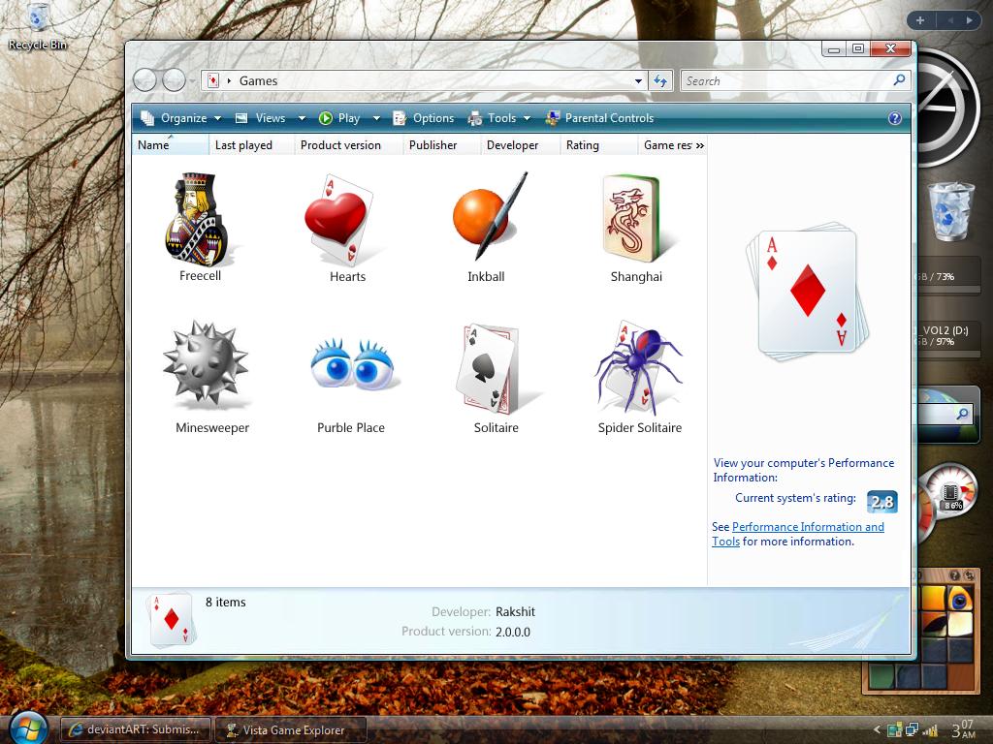Expand the Play dropdown arrow

(x=376, y=117)
